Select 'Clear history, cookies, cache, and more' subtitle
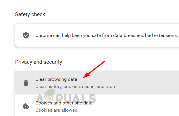The image size is (179, 116). (x=76, y=87)
